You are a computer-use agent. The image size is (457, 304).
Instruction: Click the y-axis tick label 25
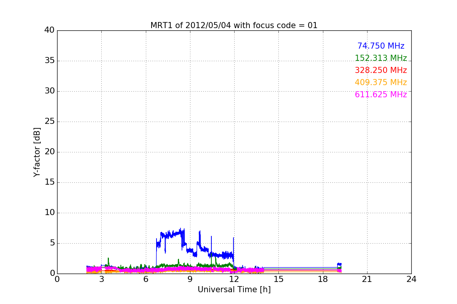click(x=50, y=122)
